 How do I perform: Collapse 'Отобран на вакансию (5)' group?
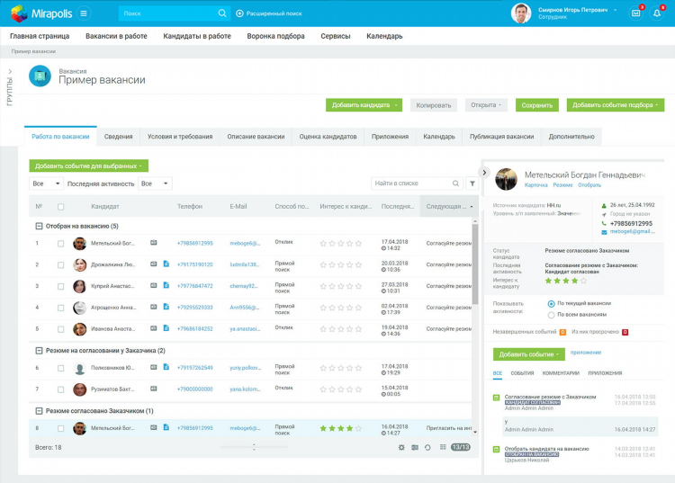39,226
